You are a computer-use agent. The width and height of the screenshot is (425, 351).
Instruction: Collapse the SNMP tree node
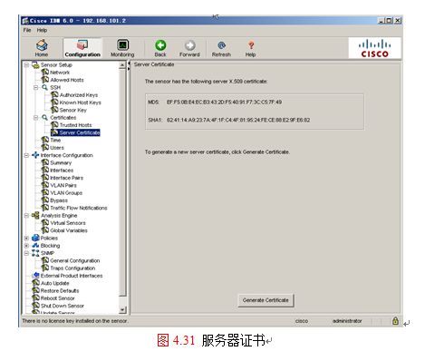pos(26,253)
